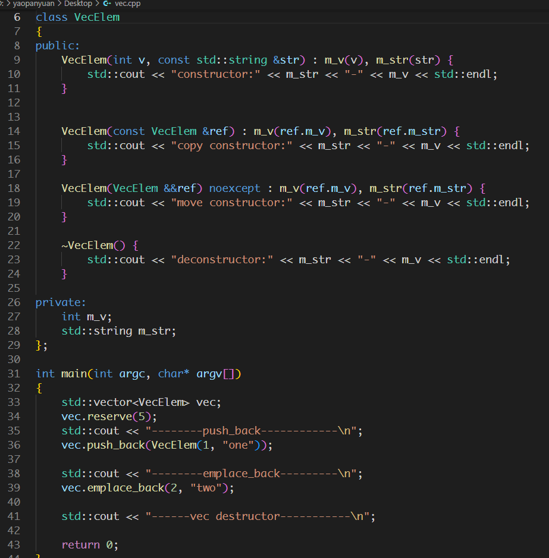Click the 'vec.push_back' call on line 36
The width and height of the screenshot is (549, 558).
coord(103,445)
